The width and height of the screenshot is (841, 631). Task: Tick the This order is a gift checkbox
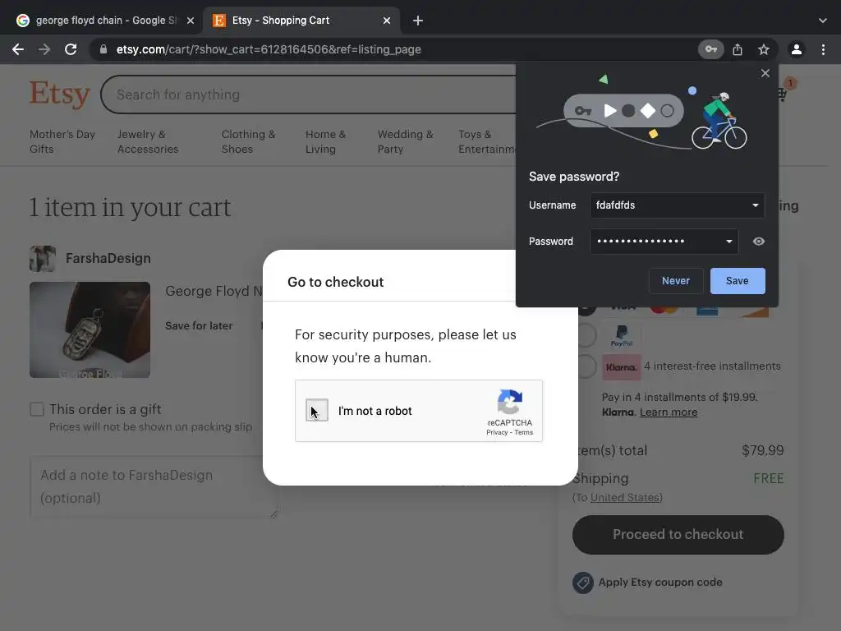(37, 409)
